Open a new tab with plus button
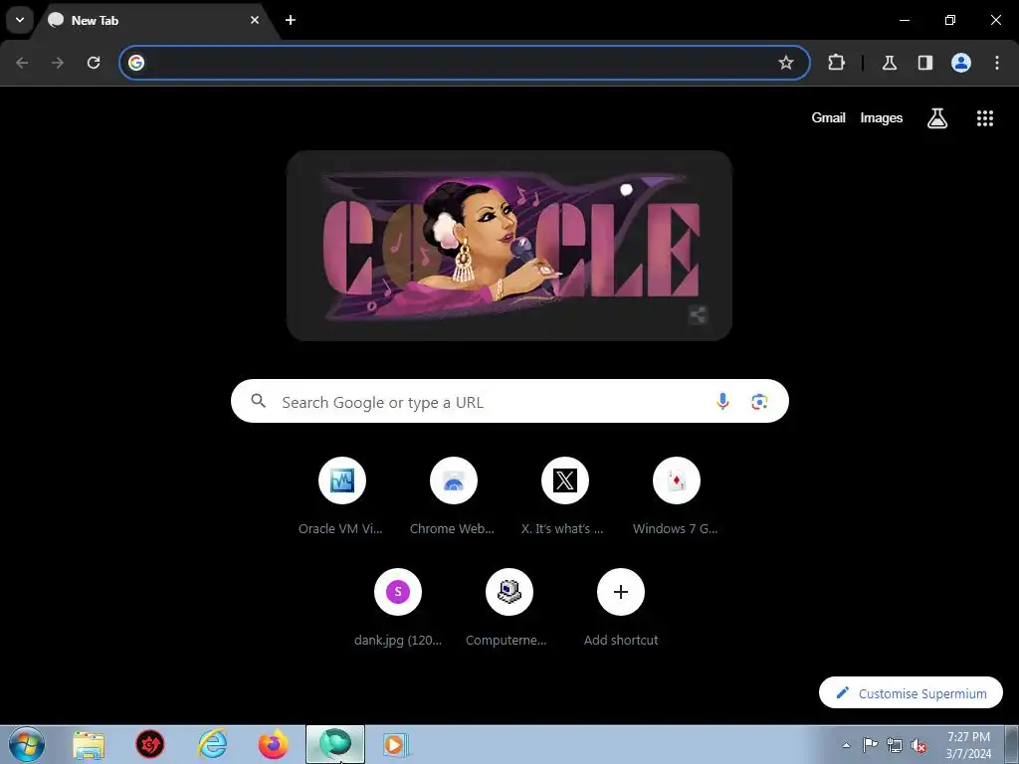Image resolution: width=1019 pixels, height=764 pixels. 291,20
